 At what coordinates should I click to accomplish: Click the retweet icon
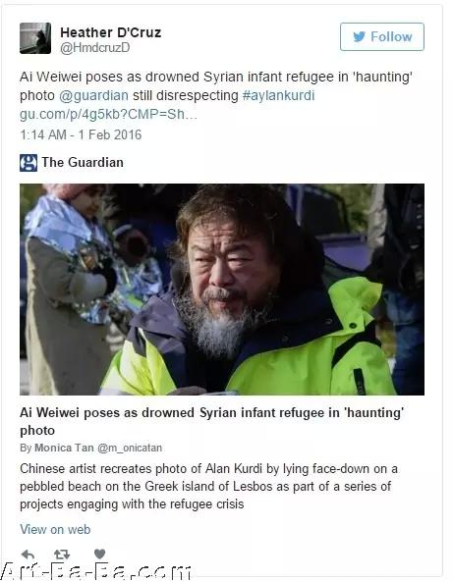pos(62,555)
